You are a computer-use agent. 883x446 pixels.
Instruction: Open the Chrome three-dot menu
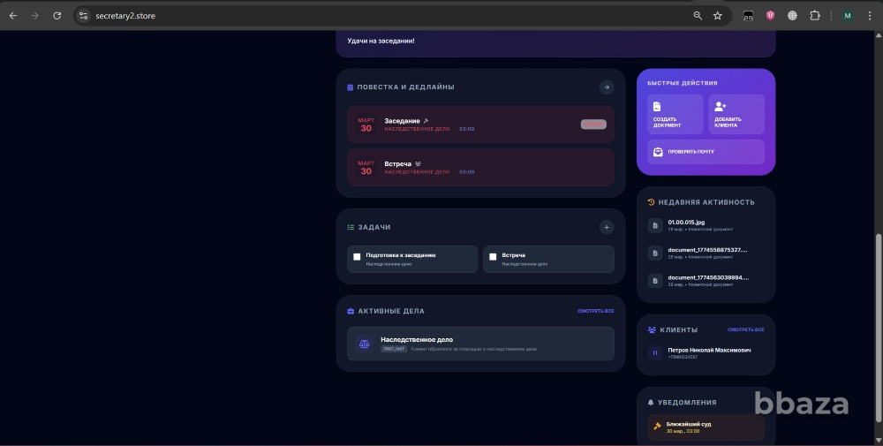[870, 16]
